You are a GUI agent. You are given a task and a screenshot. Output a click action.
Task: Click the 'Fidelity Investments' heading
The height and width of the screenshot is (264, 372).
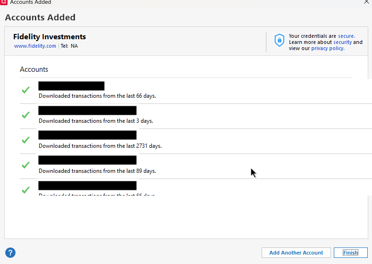pos(50,36)
